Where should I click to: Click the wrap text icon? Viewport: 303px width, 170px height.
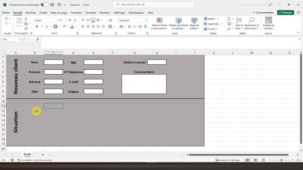pyautogui.click(x=110, y=20)
